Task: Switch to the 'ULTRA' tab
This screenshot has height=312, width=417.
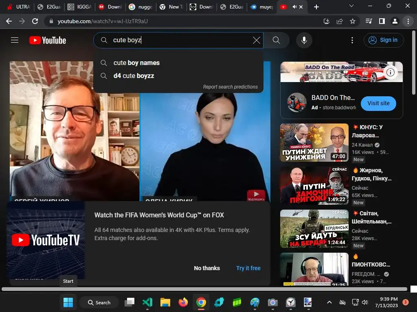Action: tap(18, 7)
